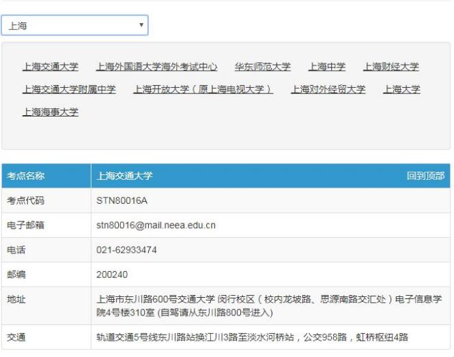Open the 上海财经大学 link
The height and width of the screenshot is (357, 454).
pyautogui.click(x=391, y=67)
